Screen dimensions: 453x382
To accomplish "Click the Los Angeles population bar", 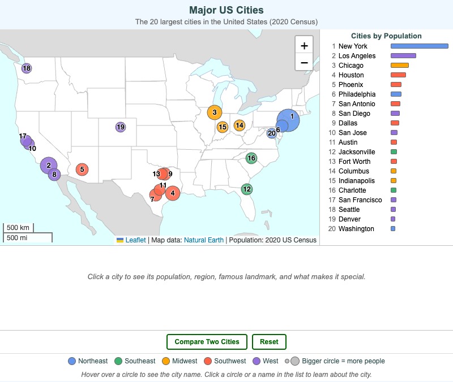I will [403, 55].
